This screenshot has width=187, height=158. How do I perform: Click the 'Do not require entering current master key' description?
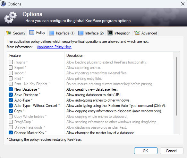point(110,84)
